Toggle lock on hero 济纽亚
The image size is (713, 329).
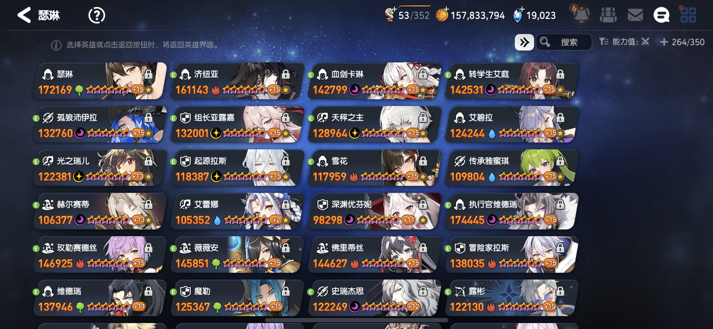point(286,74)
